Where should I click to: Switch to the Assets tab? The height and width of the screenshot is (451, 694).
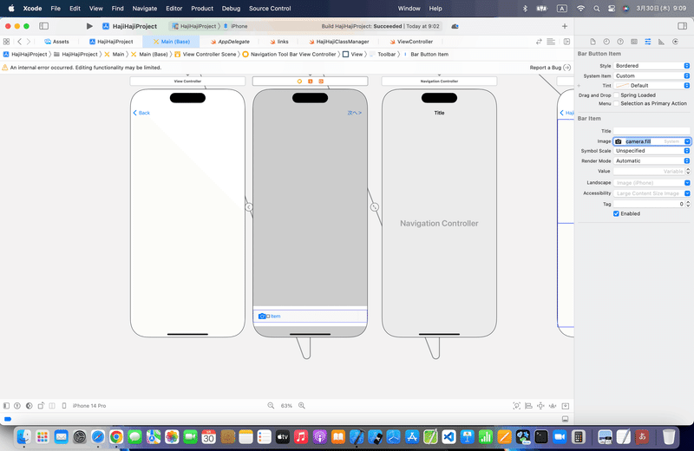point(56,42)
